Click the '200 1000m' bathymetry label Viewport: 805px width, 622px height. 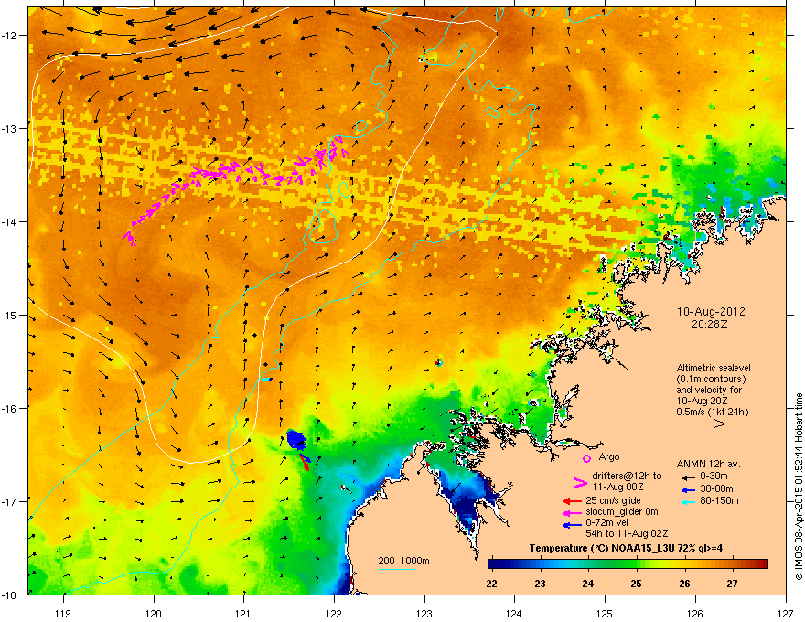(x=403, y=561)
